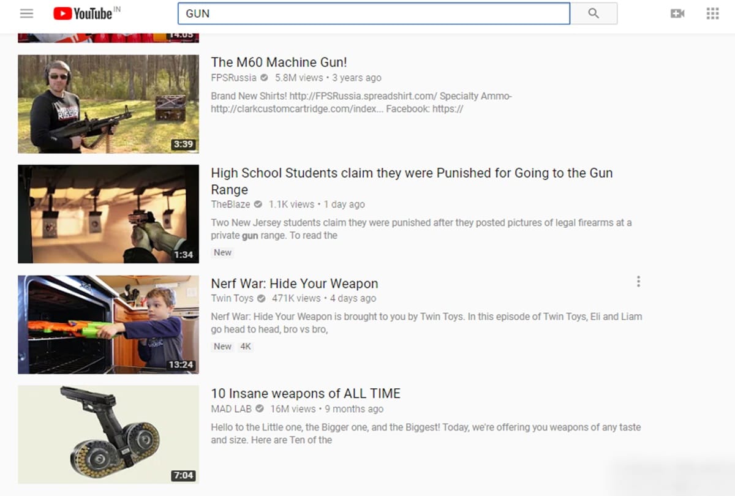Click the Hello to the Little one description
The height and width of the screenshot is (496, 735).
[x=426, y=434]
